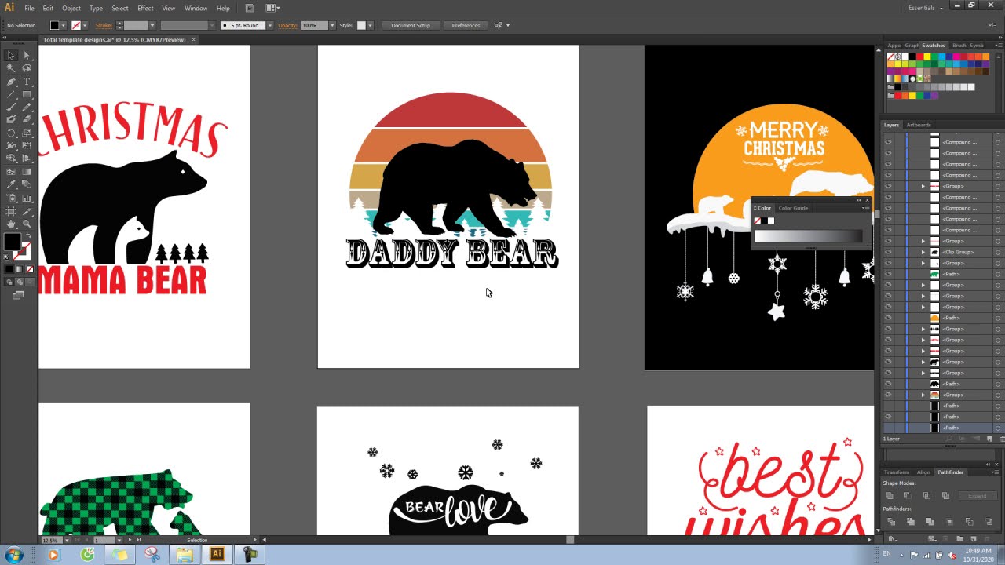Switch to the Color Guide tab
The height and width of the screenshot is (565, 1005).
(793, 208)
